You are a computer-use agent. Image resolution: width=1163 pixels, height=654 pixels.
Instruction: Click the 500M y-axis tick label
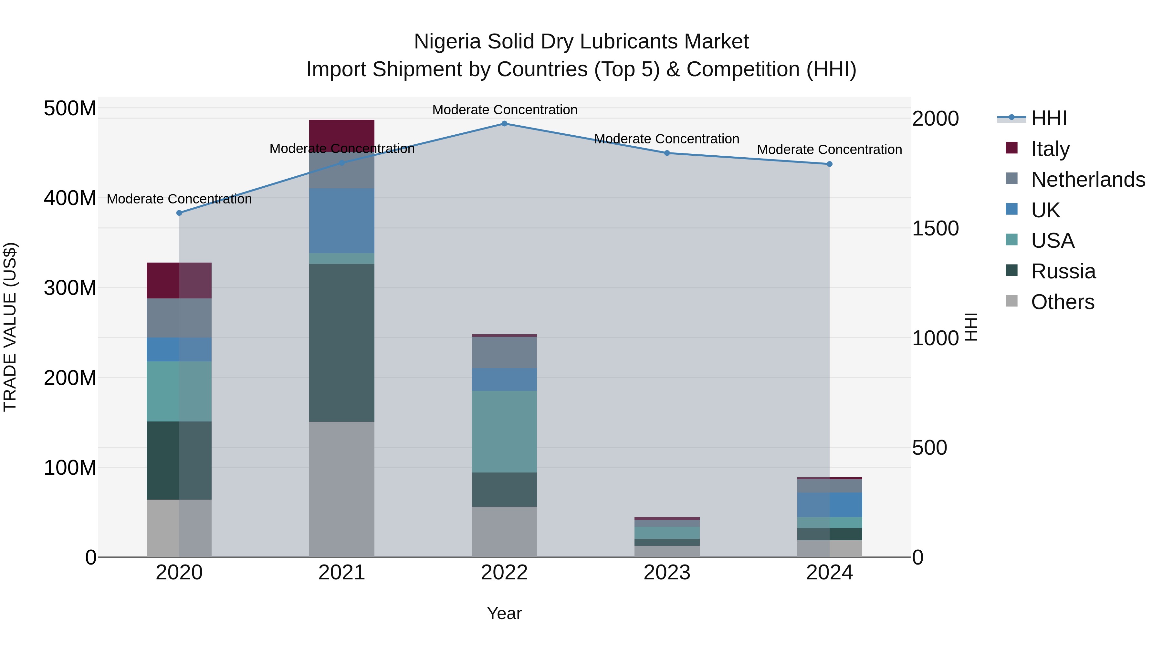pos(70,108)
